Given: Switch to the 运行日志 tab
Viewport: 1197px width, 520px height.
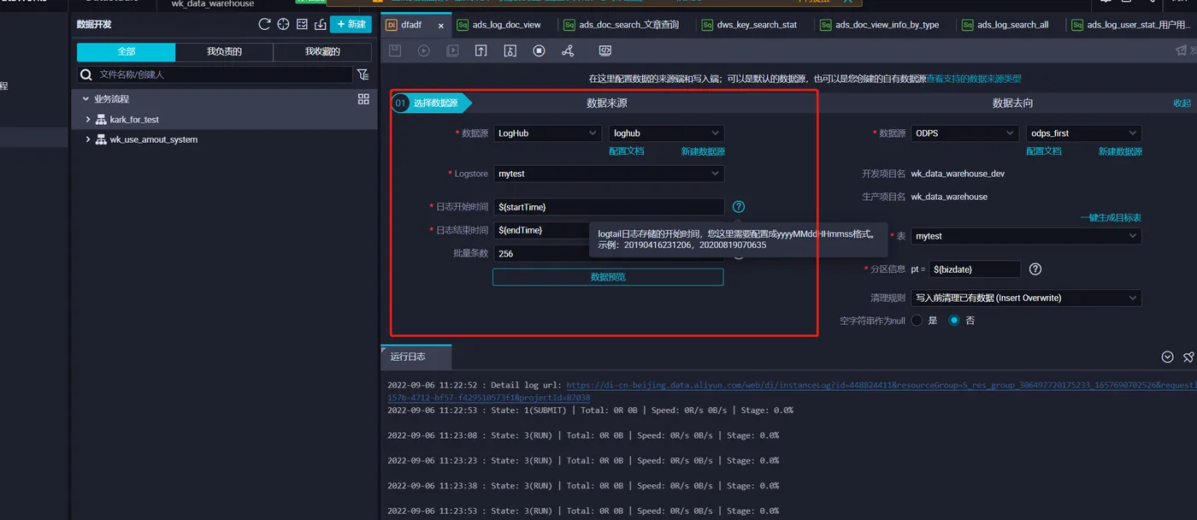Looking at the screenshot, I should pyautogui.click(x=416, y=357).
